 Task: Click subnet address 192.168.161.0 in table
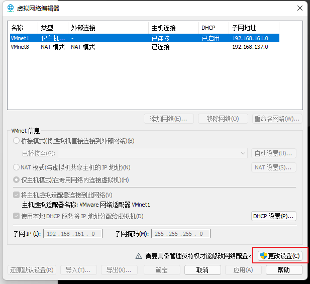click(x=250, y=38)
